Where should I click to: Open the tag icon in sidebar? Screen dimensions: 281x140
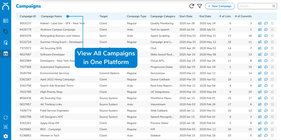(x=5, y=31)
